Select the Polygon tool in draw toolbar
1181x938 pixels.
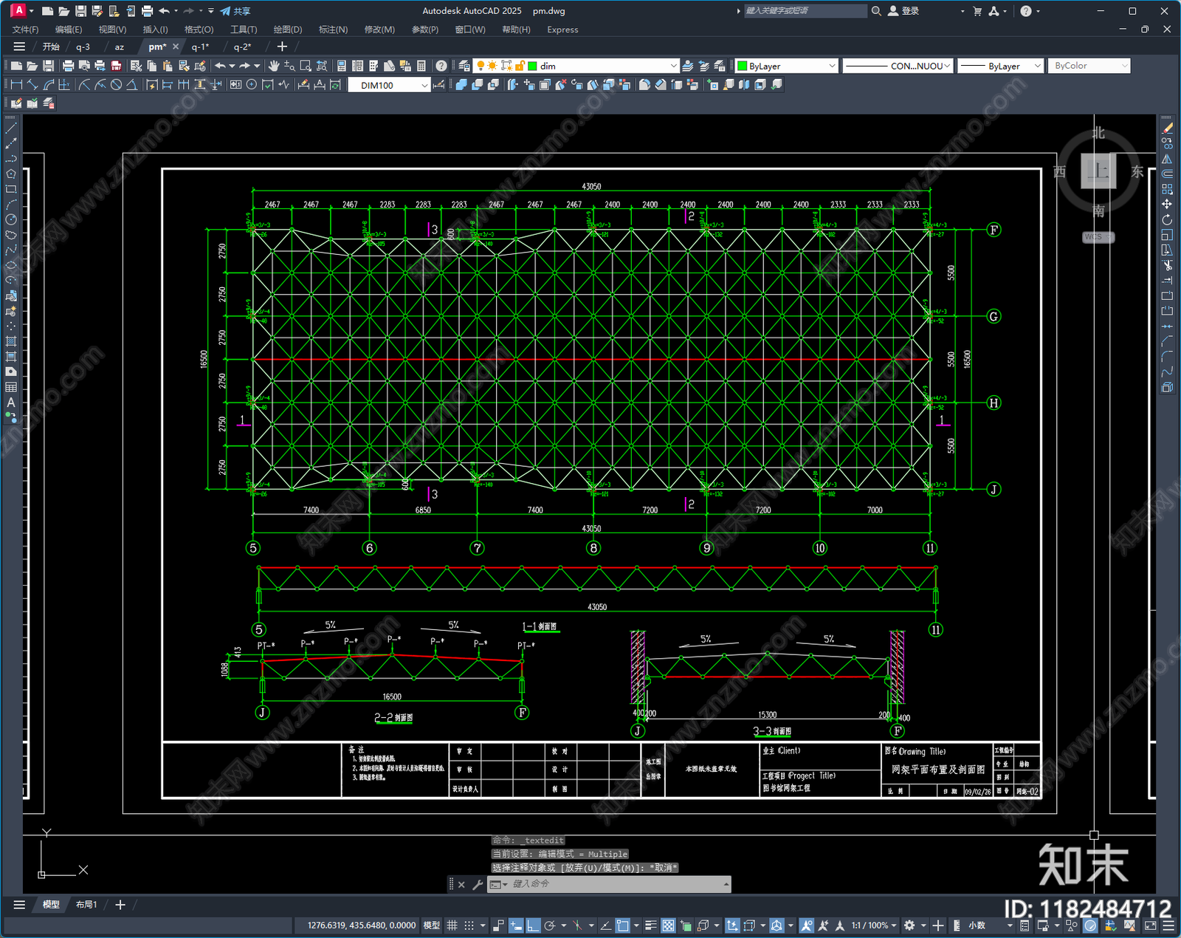10,174
